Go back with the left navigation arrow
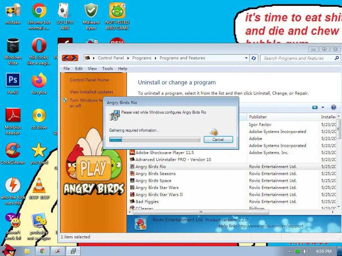Image resolution: width=342 pixels, height=256 pixels. click(66, 58)
